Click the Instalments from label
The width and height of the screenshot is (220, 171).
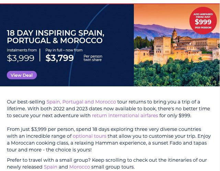[x=22, y=50]
